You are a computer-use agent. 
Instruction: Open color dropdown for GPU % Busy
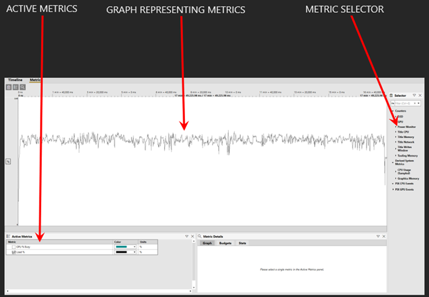point(135,247)
